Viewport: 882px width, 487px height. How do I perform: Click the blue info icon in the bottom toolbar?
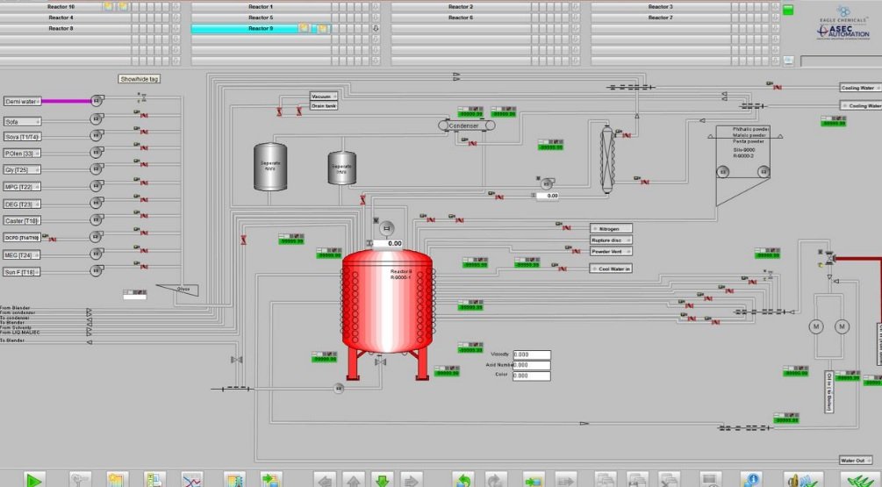751,480
